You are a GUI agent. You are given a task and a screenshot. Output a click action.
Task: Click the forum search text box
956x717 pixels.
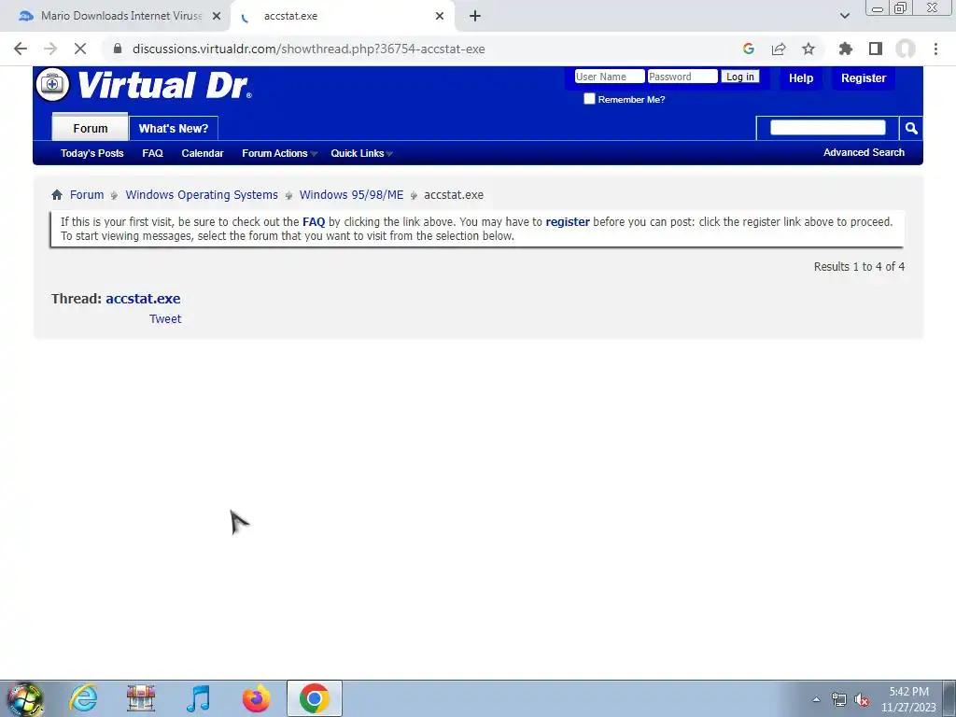(827, 127)
